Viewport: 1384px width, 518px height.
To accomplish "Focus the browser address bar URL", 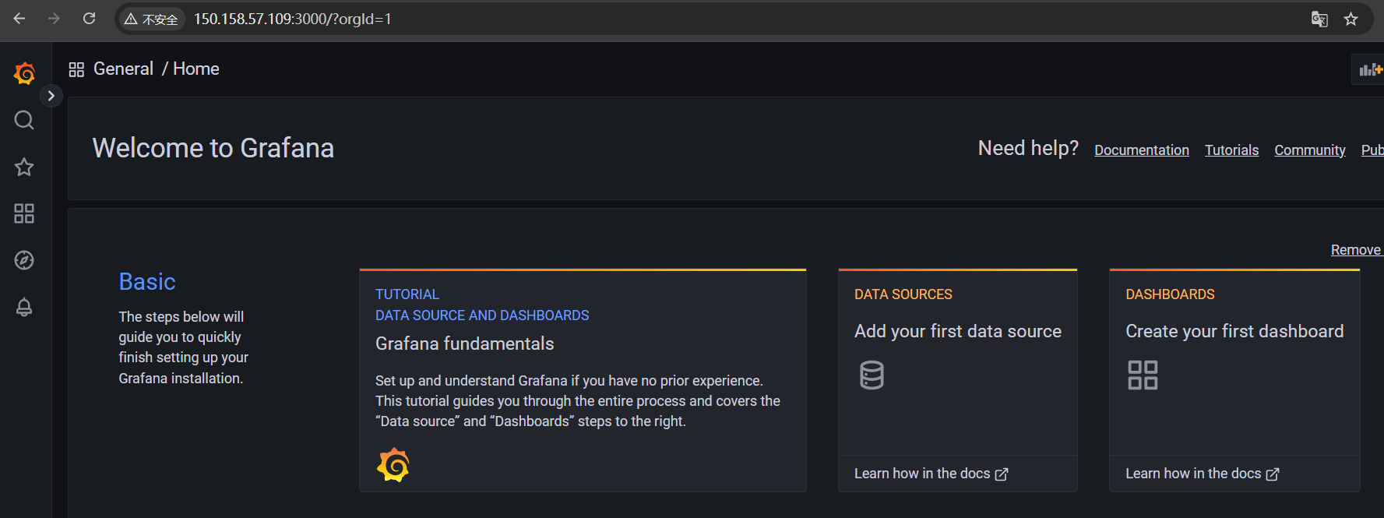I will pos(293,19).
